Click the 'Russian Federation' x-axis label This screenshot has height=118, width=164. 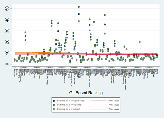pyautogui.click(x=65, y=76)
